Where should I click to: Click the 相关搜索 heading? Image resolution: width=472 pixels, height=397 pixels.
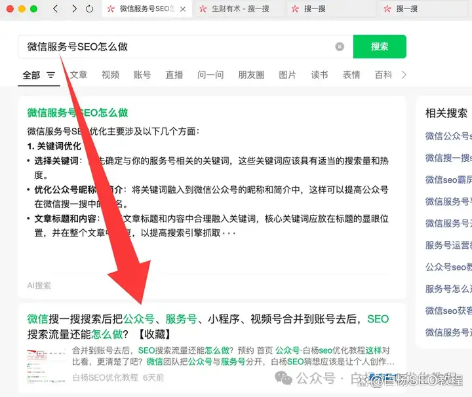(446, 113)
